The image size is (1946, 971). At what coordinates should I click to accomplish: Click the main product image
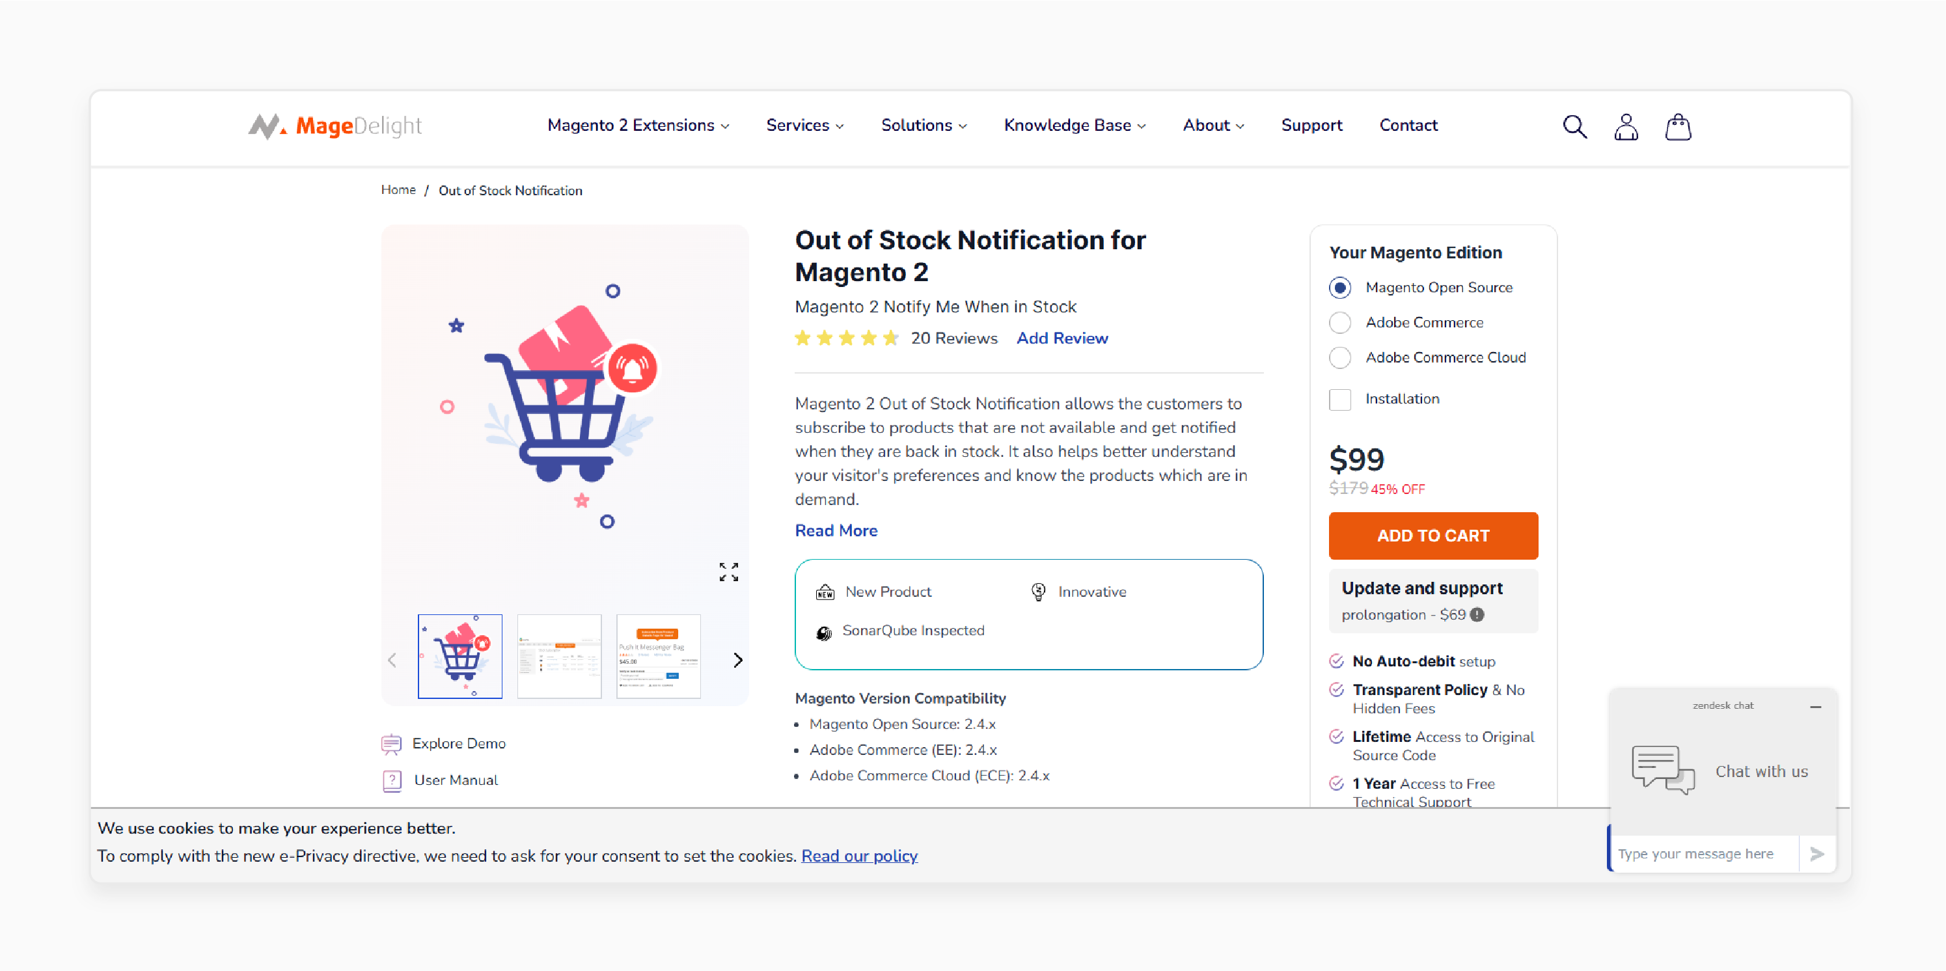(x=564, y=408)
